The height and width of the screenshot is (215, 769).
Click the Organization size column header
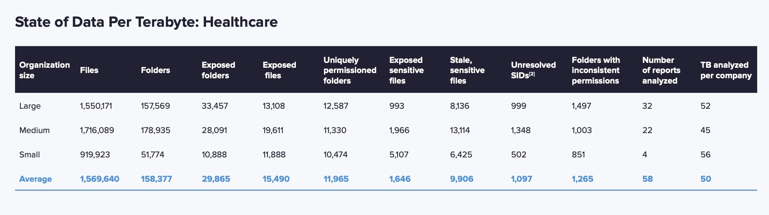tap(44, 70)
